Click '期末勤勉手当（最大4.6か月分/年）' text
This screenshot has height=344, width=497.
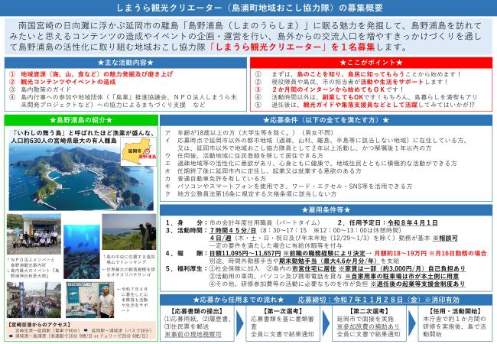tap(329, 261)
